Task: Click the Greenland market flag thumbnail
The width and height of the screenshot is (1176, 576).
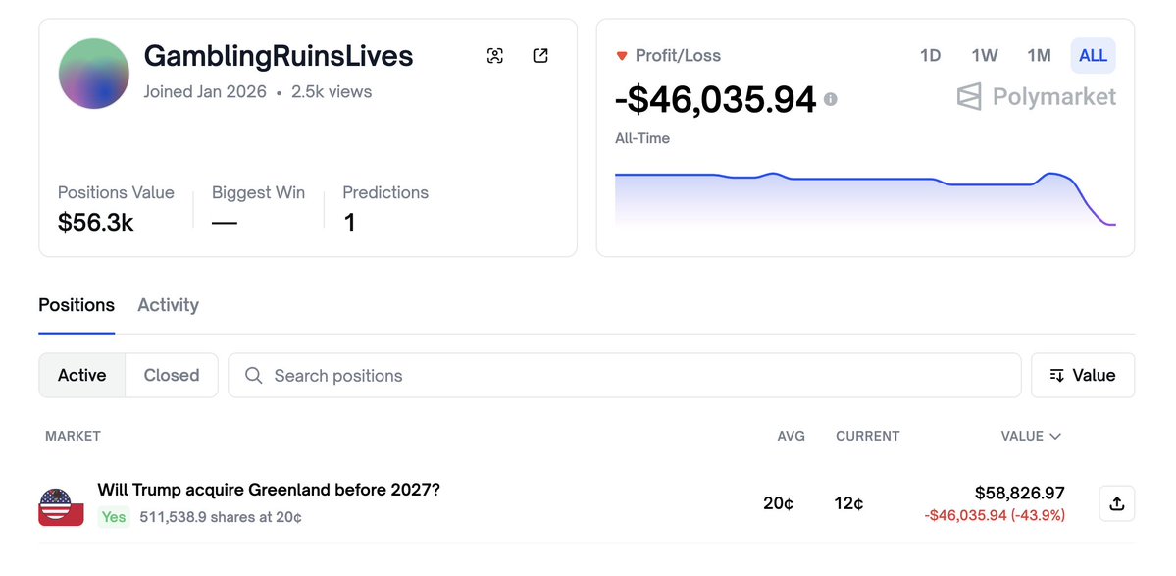Action: tap(61, 507)
